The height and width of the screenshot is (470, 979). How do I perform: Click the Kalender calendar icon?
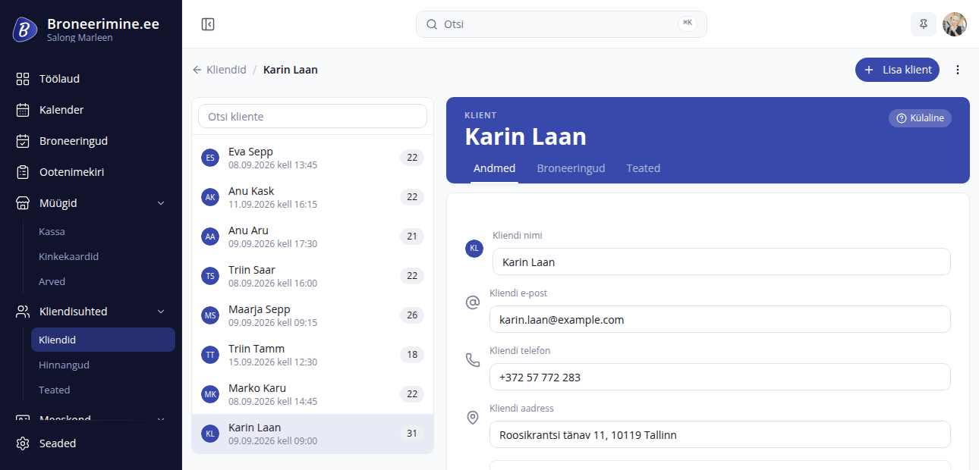click(x=23, y=110)
